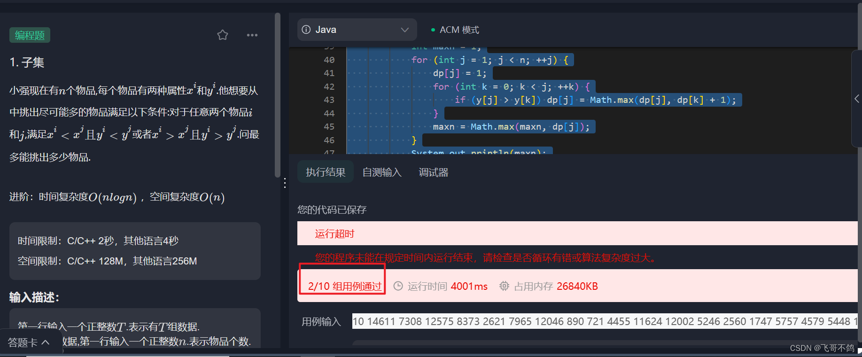Click the vertical dots panel divider handle
862x357 pixels.
285,183
